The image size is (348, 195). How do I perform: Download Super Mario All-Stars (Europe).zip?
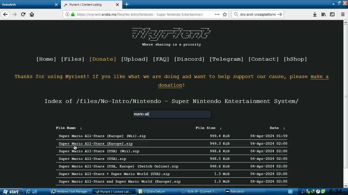pos(96,144)
